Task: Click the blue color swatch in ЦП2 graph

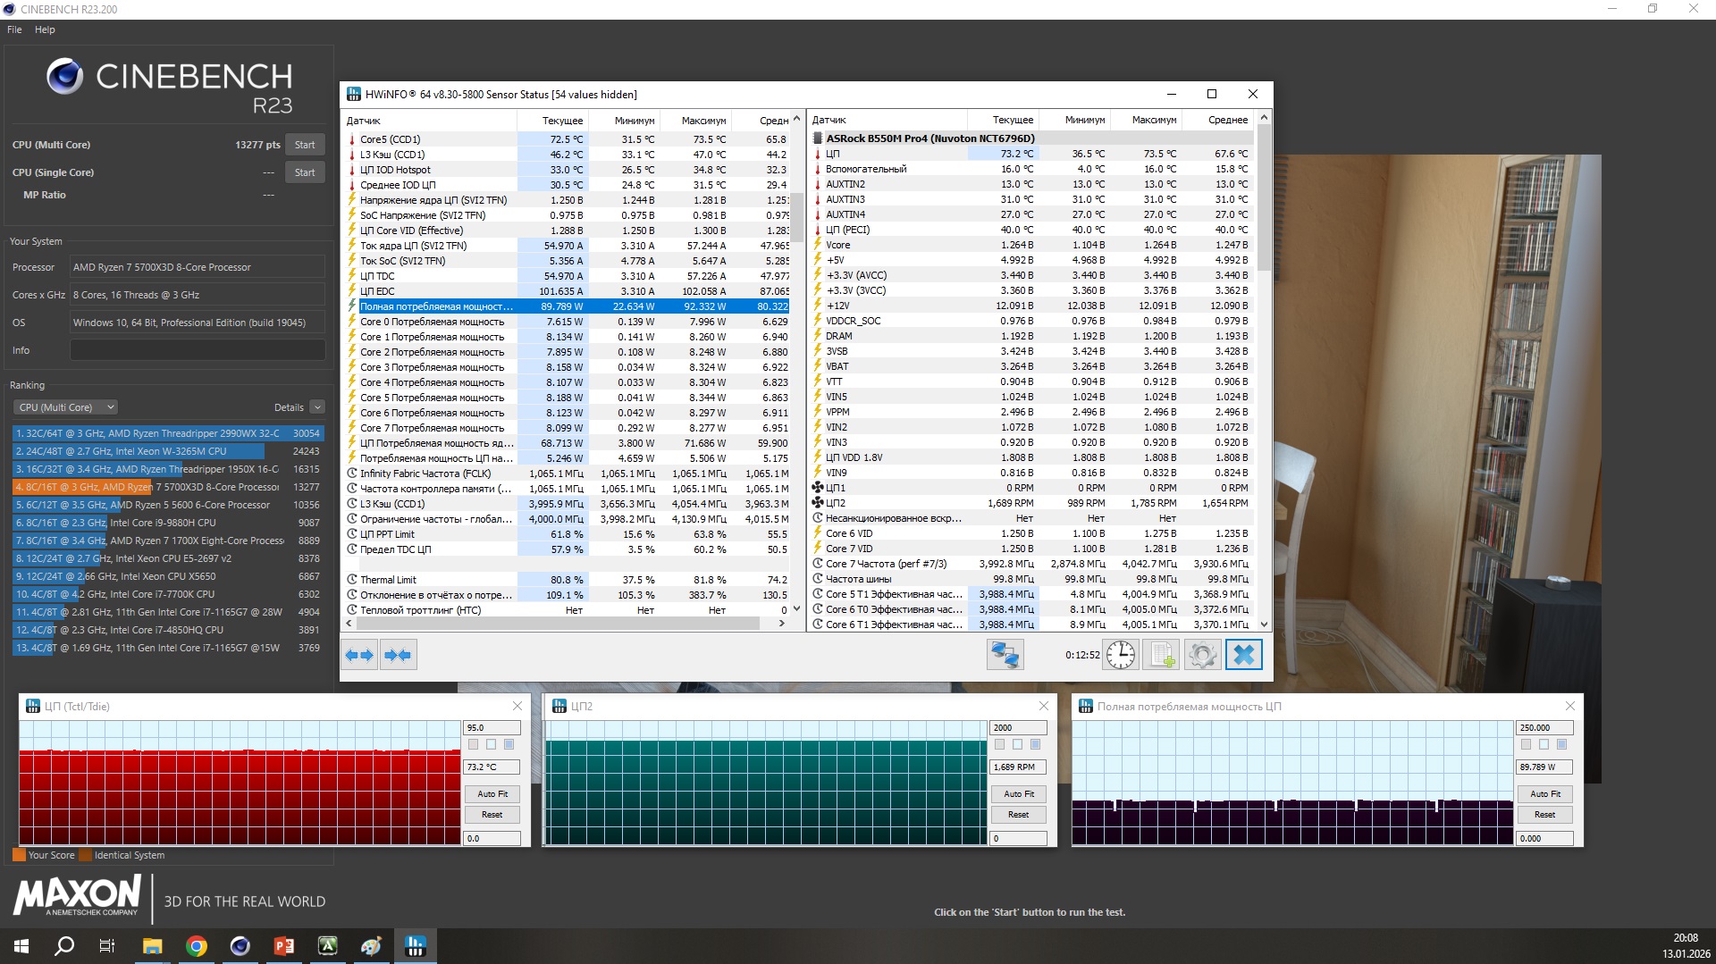Action: coord(1035,744)
